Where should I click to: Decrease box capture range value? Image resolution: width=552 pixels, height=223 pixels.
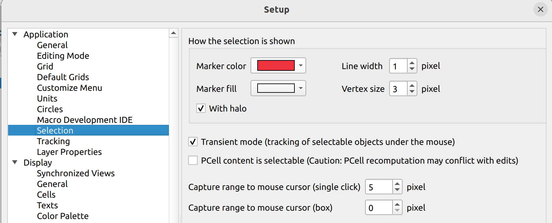pyautogui.click(x=397, y=211)
